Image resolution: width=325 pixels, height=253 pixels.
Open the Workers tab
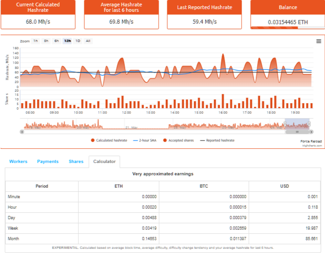click(18, 162)
